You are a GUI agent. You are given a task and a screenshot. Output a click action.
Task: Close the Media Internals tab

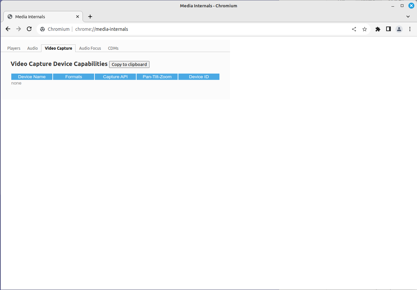tap(78, 17)
